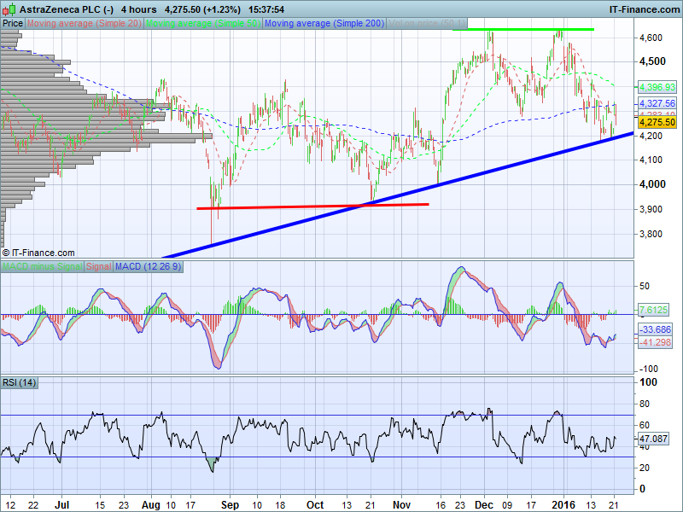Viewport: 683px width, 512px height.
Task: Click the greyed-out Vol on price label
Action: 425,24
